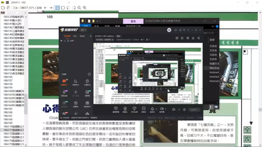The width and height of the screenshot is (262, 147).
Task: Toggle the preview eye icon near settings
Action: [x=179, y=109]
